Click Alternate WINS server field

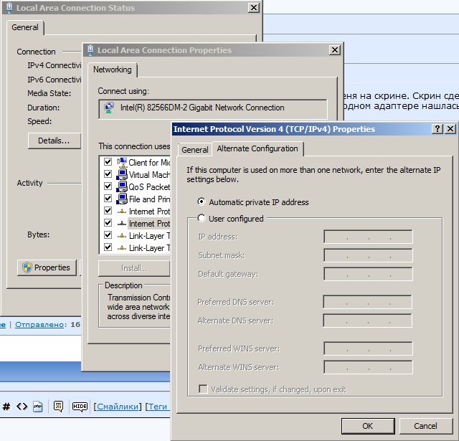click(368, 367)
